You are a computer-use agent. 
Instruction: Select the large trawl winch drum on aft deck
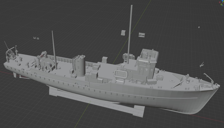point(48,64)
